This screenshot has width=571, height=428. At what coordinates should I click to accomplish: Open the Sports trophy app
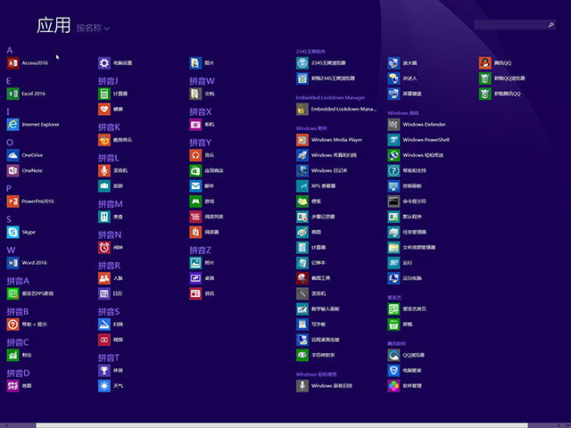click(111, 371)
